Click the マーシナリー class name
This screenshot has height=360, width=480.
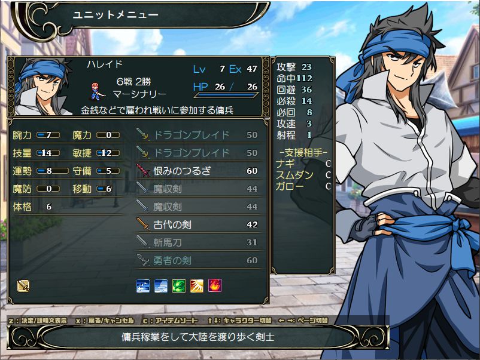point(139,94)
